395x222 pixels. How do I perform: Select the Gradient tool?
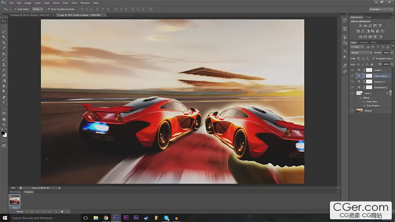(x=4, y=81)
